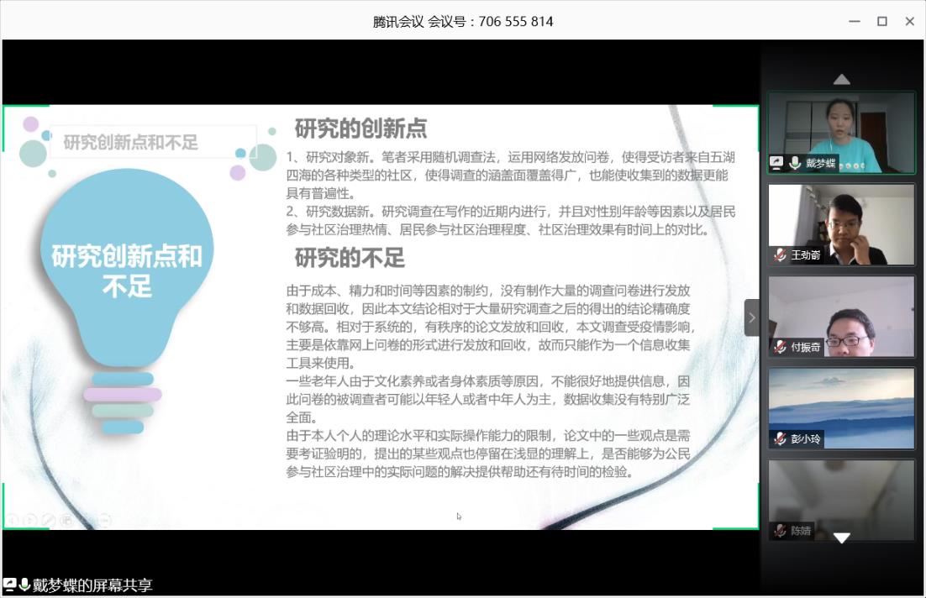The width and height of the screenshot is (926, 598).
Task: Click green microphone icon beside 戴梦蝶的屏幕共享
Action: [x=24, y=585]
